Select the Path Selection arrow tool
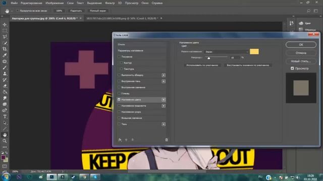Image resolution: width=323 pixels, height=181 pixels. tap(5, 123)
